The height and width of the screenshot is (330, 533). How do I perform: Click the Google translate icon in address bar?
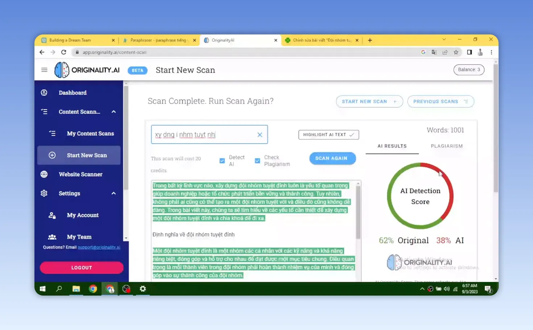434,52
